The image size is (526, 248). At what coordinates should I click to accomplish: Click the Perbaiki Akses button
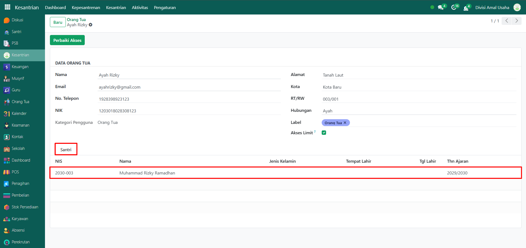67,40
